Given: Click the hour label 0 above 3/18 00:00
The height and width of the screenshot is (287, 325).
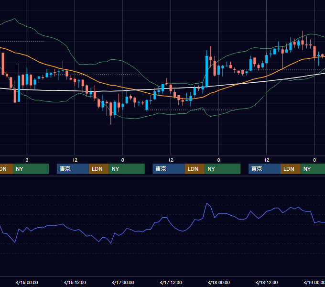Looking at the screenshot, I should [x=219, y=160].
